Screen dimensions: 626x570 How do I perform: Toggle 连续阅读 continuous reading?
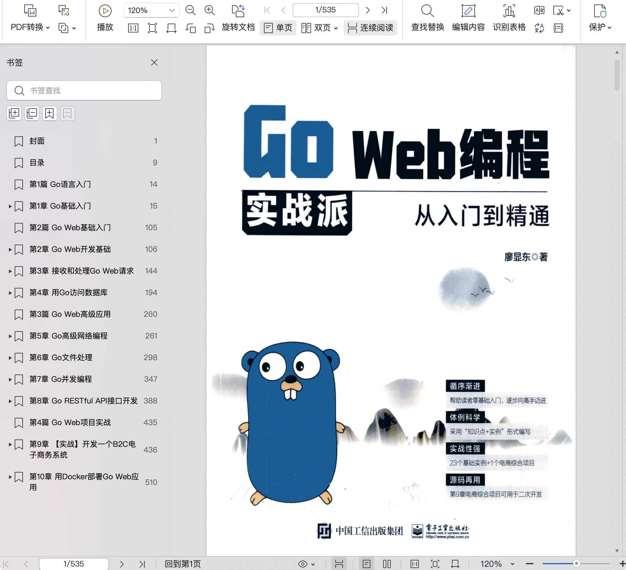pyautogui.click(x=370, y=28)
